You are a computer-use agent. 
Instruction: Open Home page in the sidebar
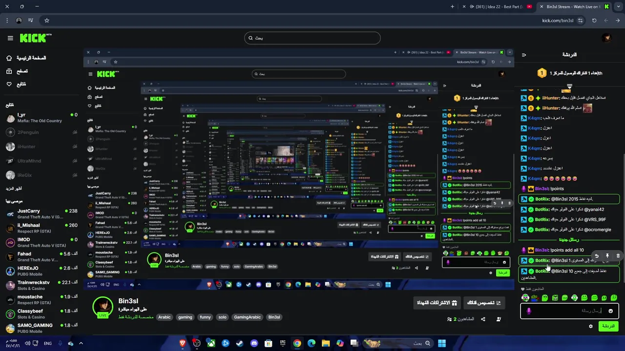[x=26, y=58]
